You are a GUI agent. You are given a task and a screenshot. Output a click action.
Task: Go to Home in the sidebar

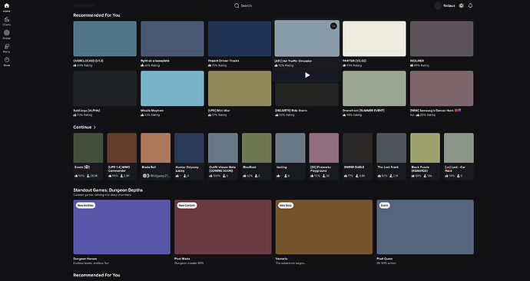(x=6, y=8)
